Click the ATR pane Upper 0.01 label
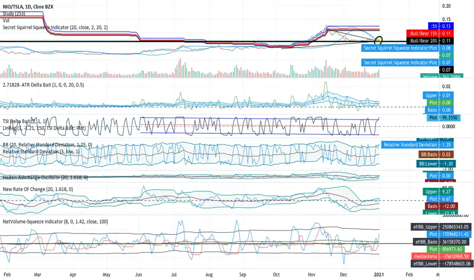This screenshot has width=474, height=280. tap(438, 95)
